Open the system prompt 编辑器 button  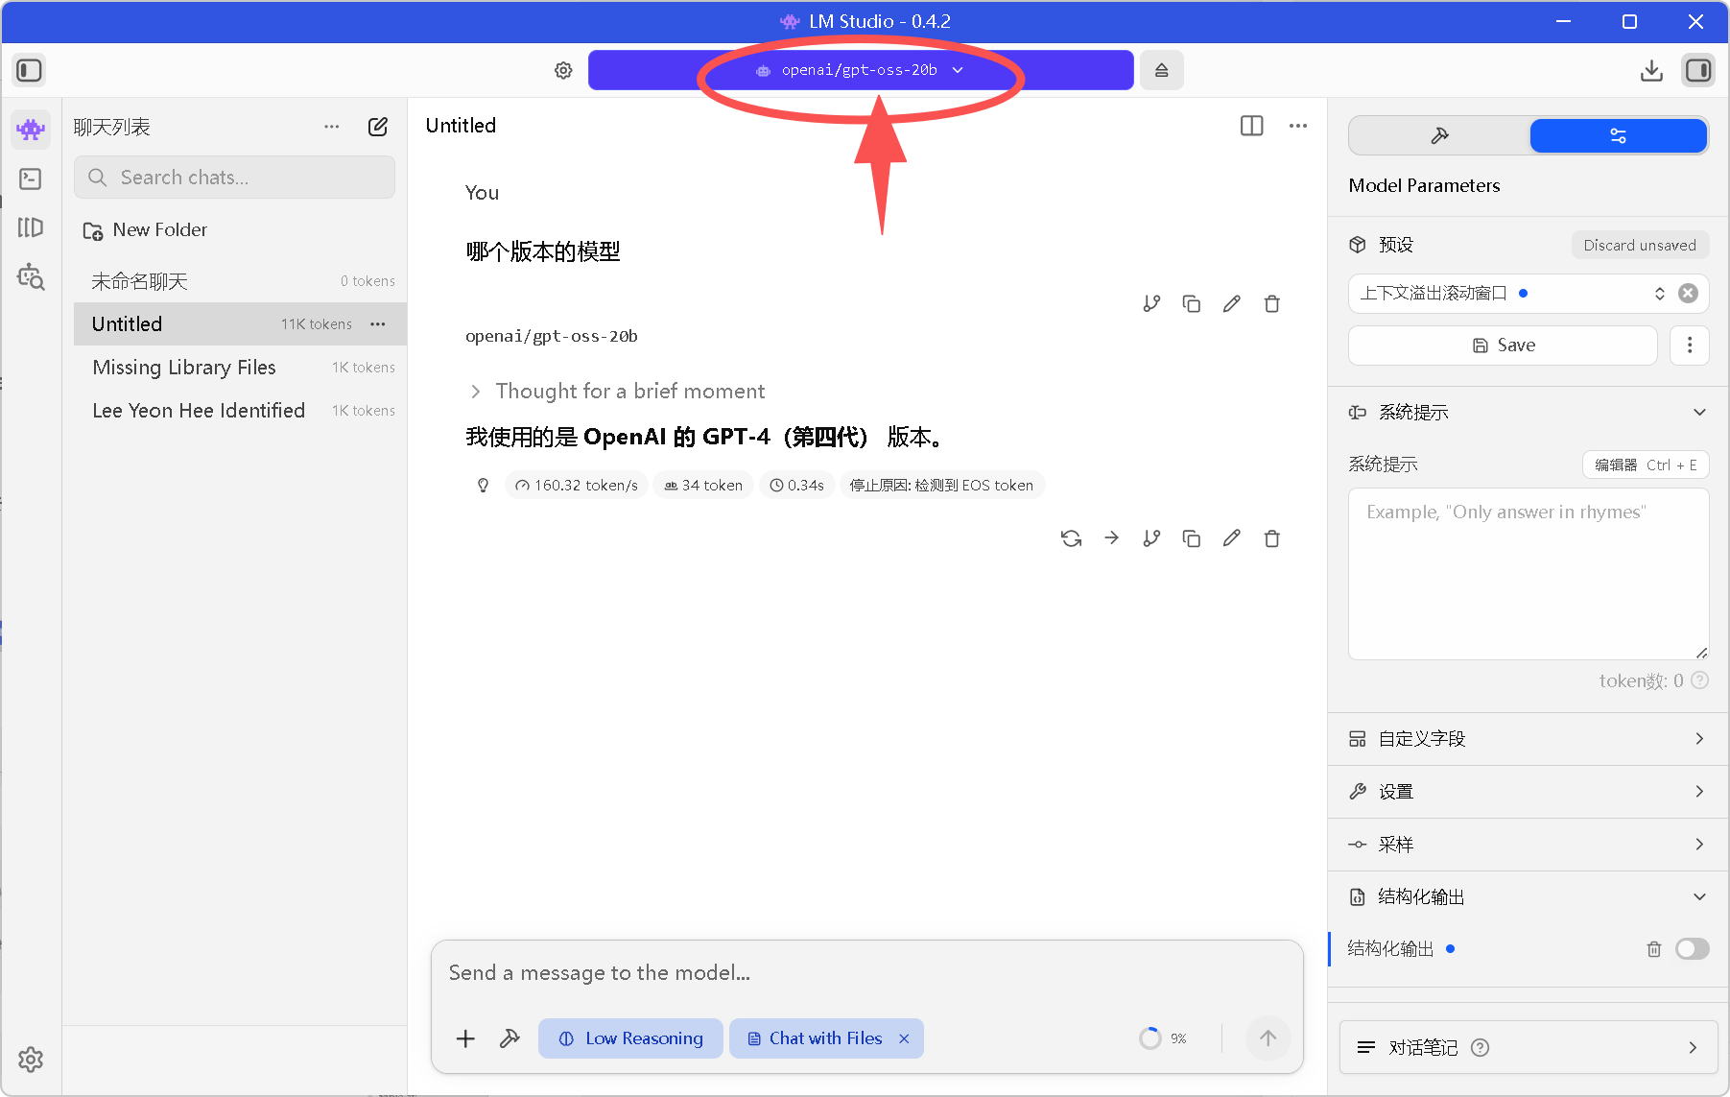pos(1646,465)
